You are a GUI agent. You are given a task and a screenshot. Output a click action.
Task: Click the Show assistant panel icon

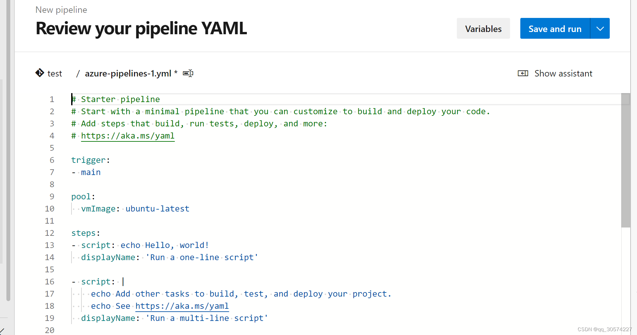point(523,73)
